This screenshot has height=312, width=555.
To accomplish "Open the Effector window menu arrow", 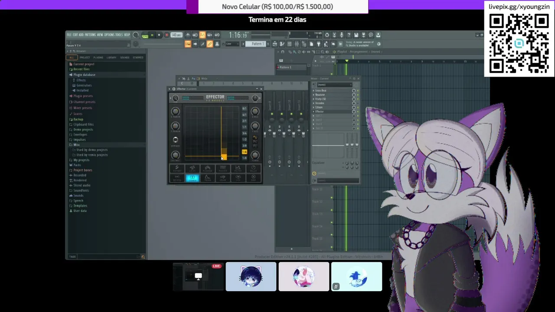I will (x=170, y=89).
